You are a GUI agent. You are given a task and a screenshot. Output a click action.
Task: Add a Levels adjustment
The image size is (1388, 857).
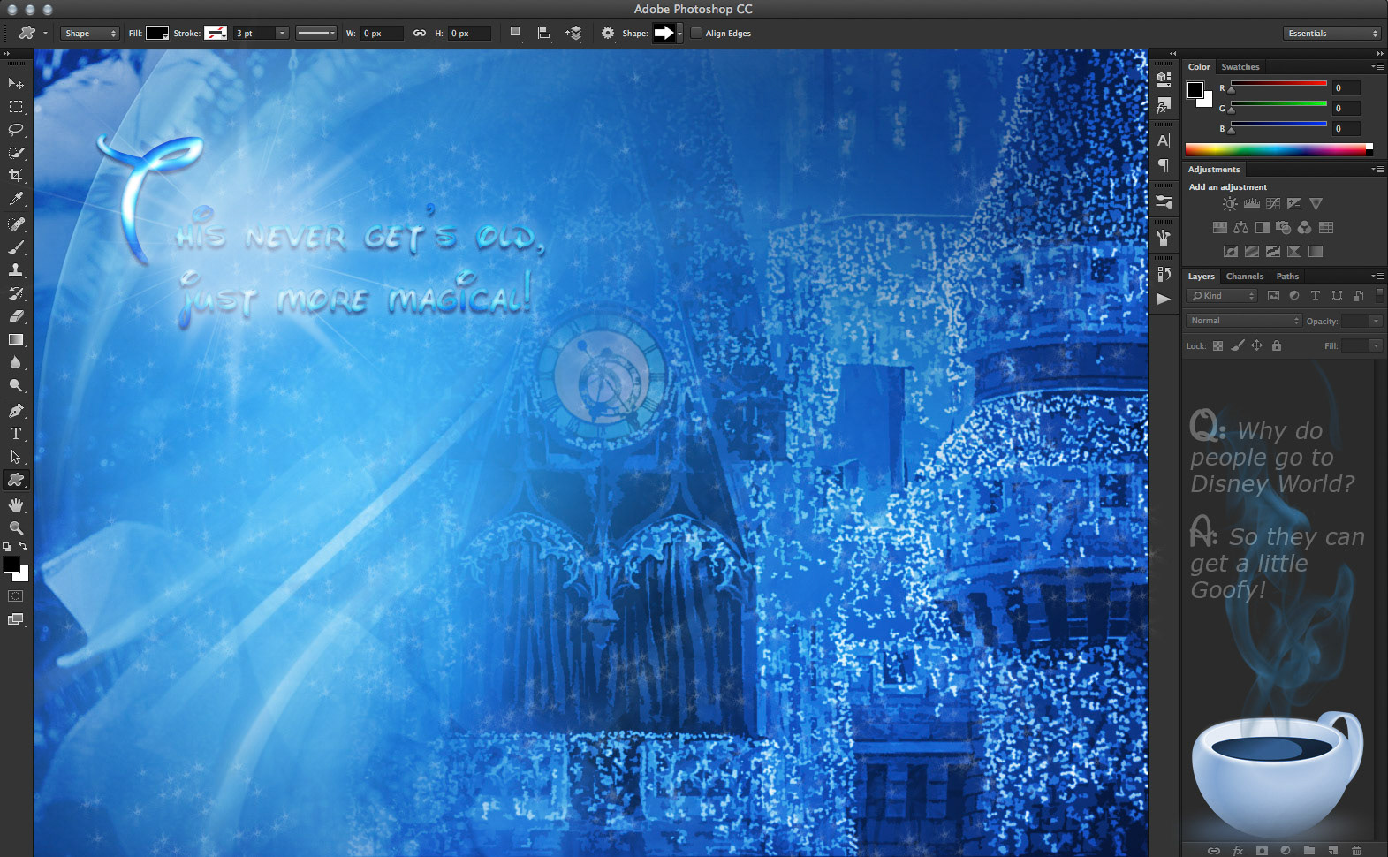point(1252,204)
